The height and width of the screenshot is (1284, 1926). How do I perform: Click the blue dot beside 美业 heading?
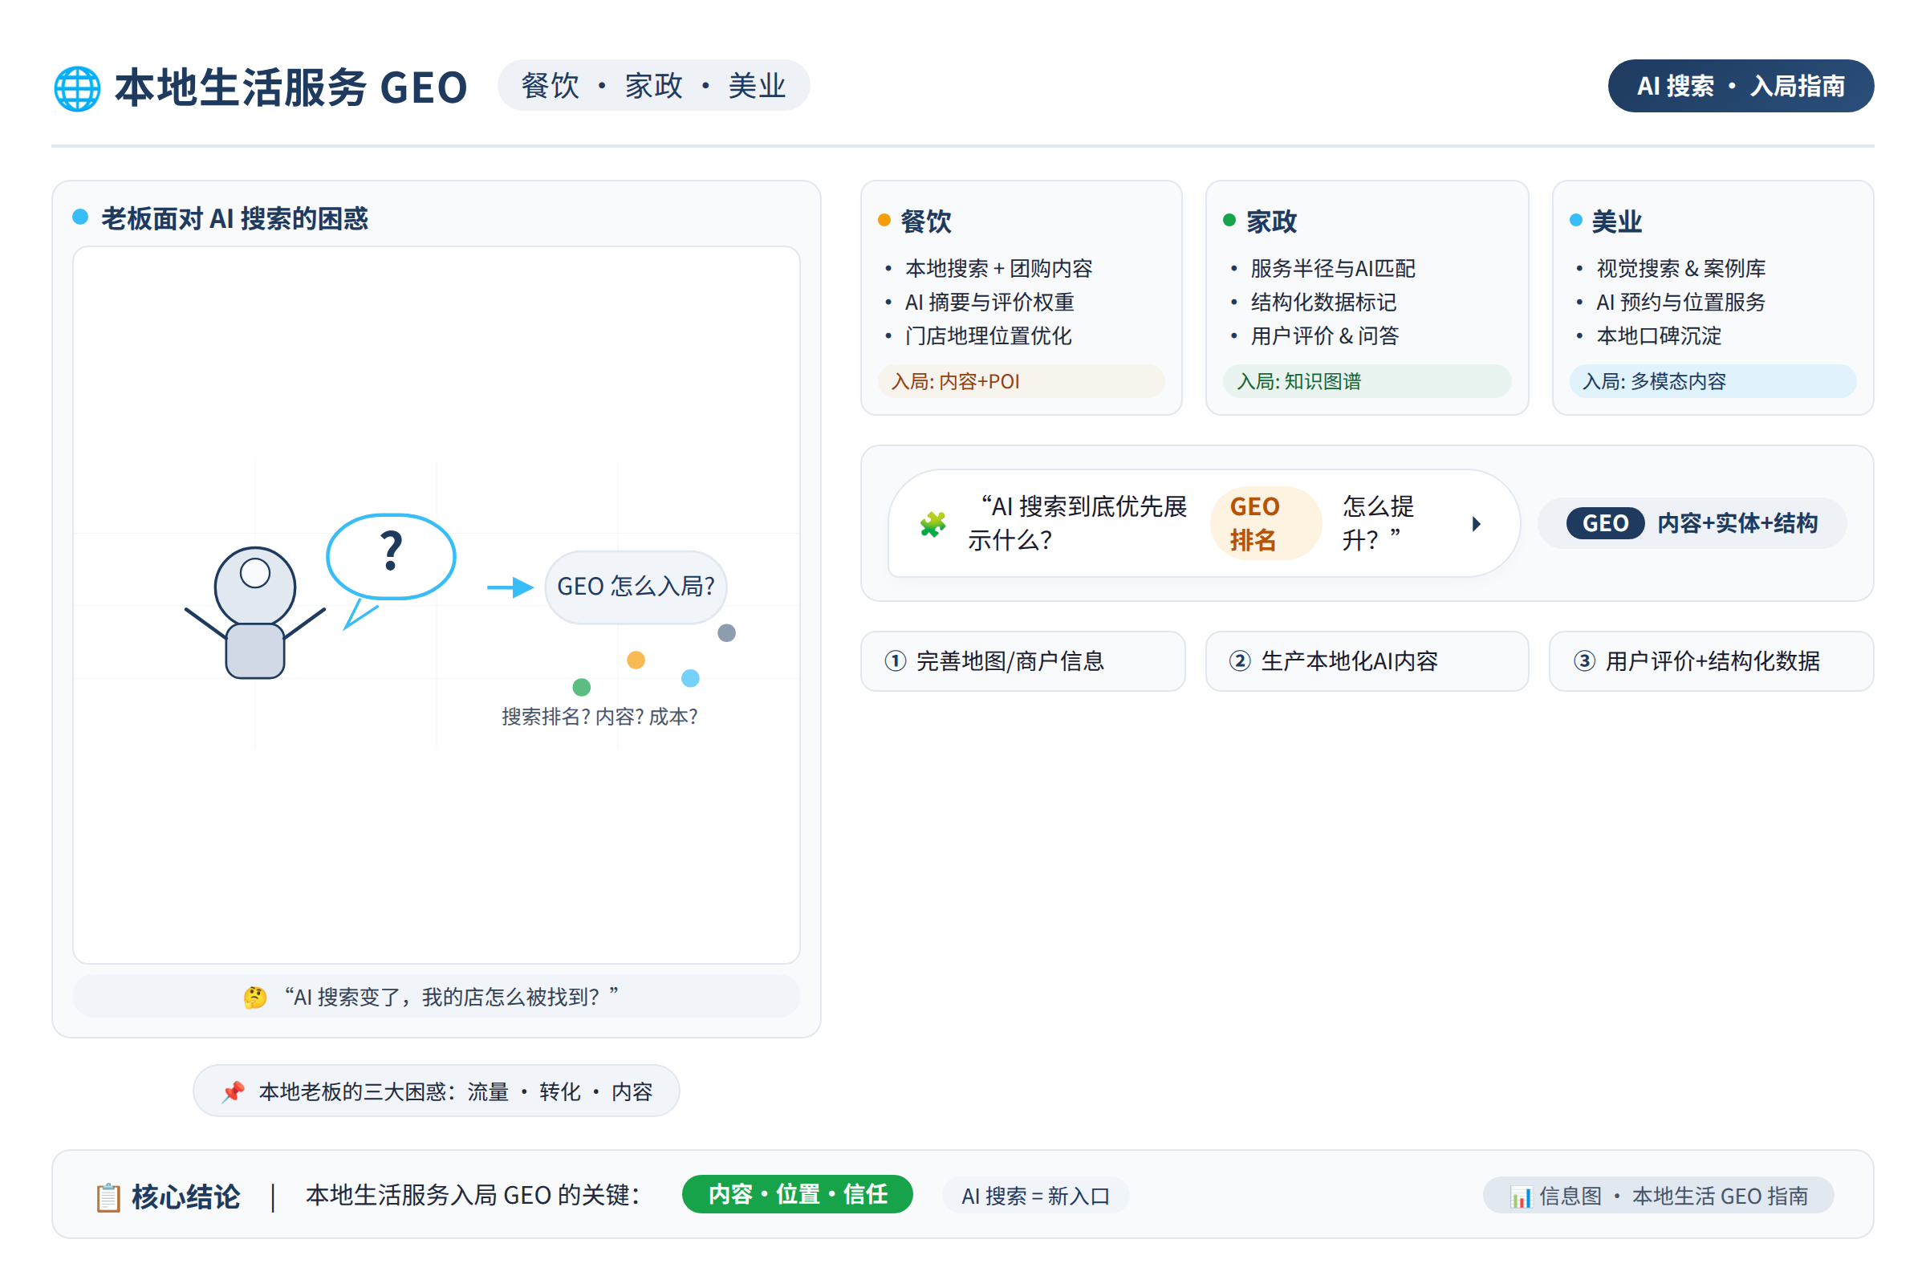[x=1575, y=219]
